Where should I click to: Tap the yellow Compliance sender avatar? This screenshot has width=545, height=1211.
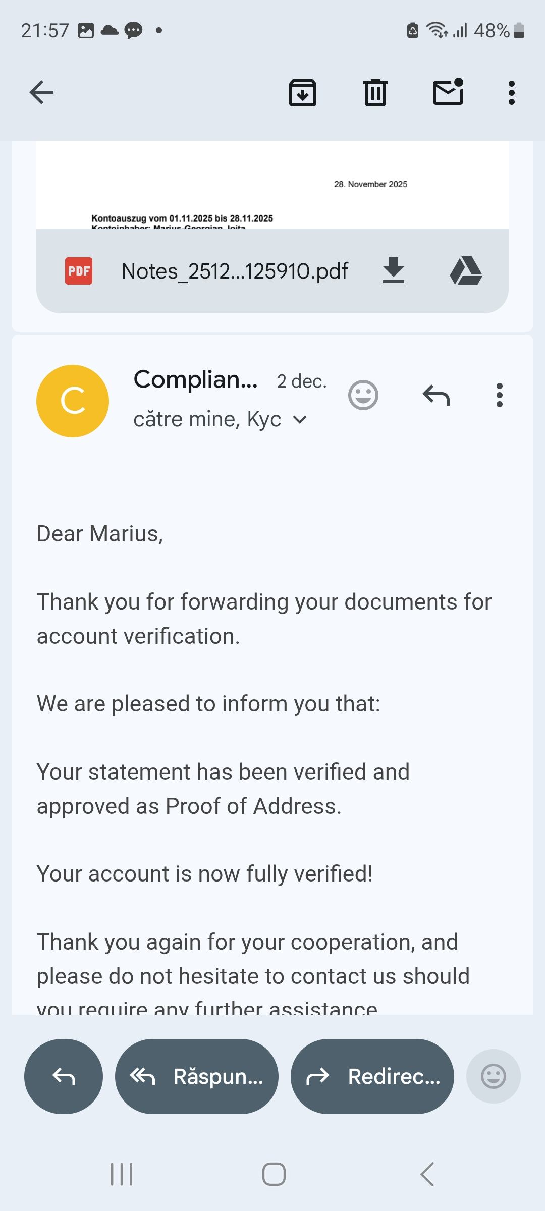(73, 401)
